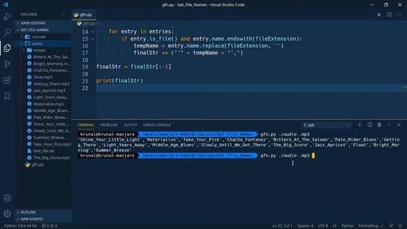The width and height of the screenshot is (407, 229).
Task: Open the Bookmarks view
Action: click(x=7, y=96)
